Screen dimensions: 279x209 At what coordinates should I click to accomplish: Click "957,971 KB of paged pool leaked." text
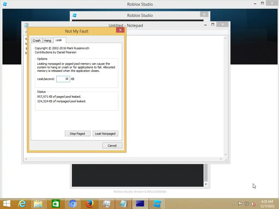[59, 97]
